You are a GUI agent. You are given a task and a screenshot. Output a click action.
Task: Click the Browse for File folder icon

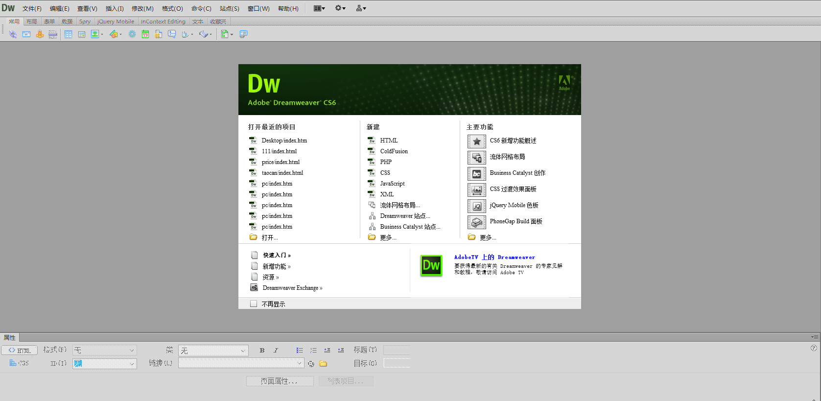[x=323, y=363]
